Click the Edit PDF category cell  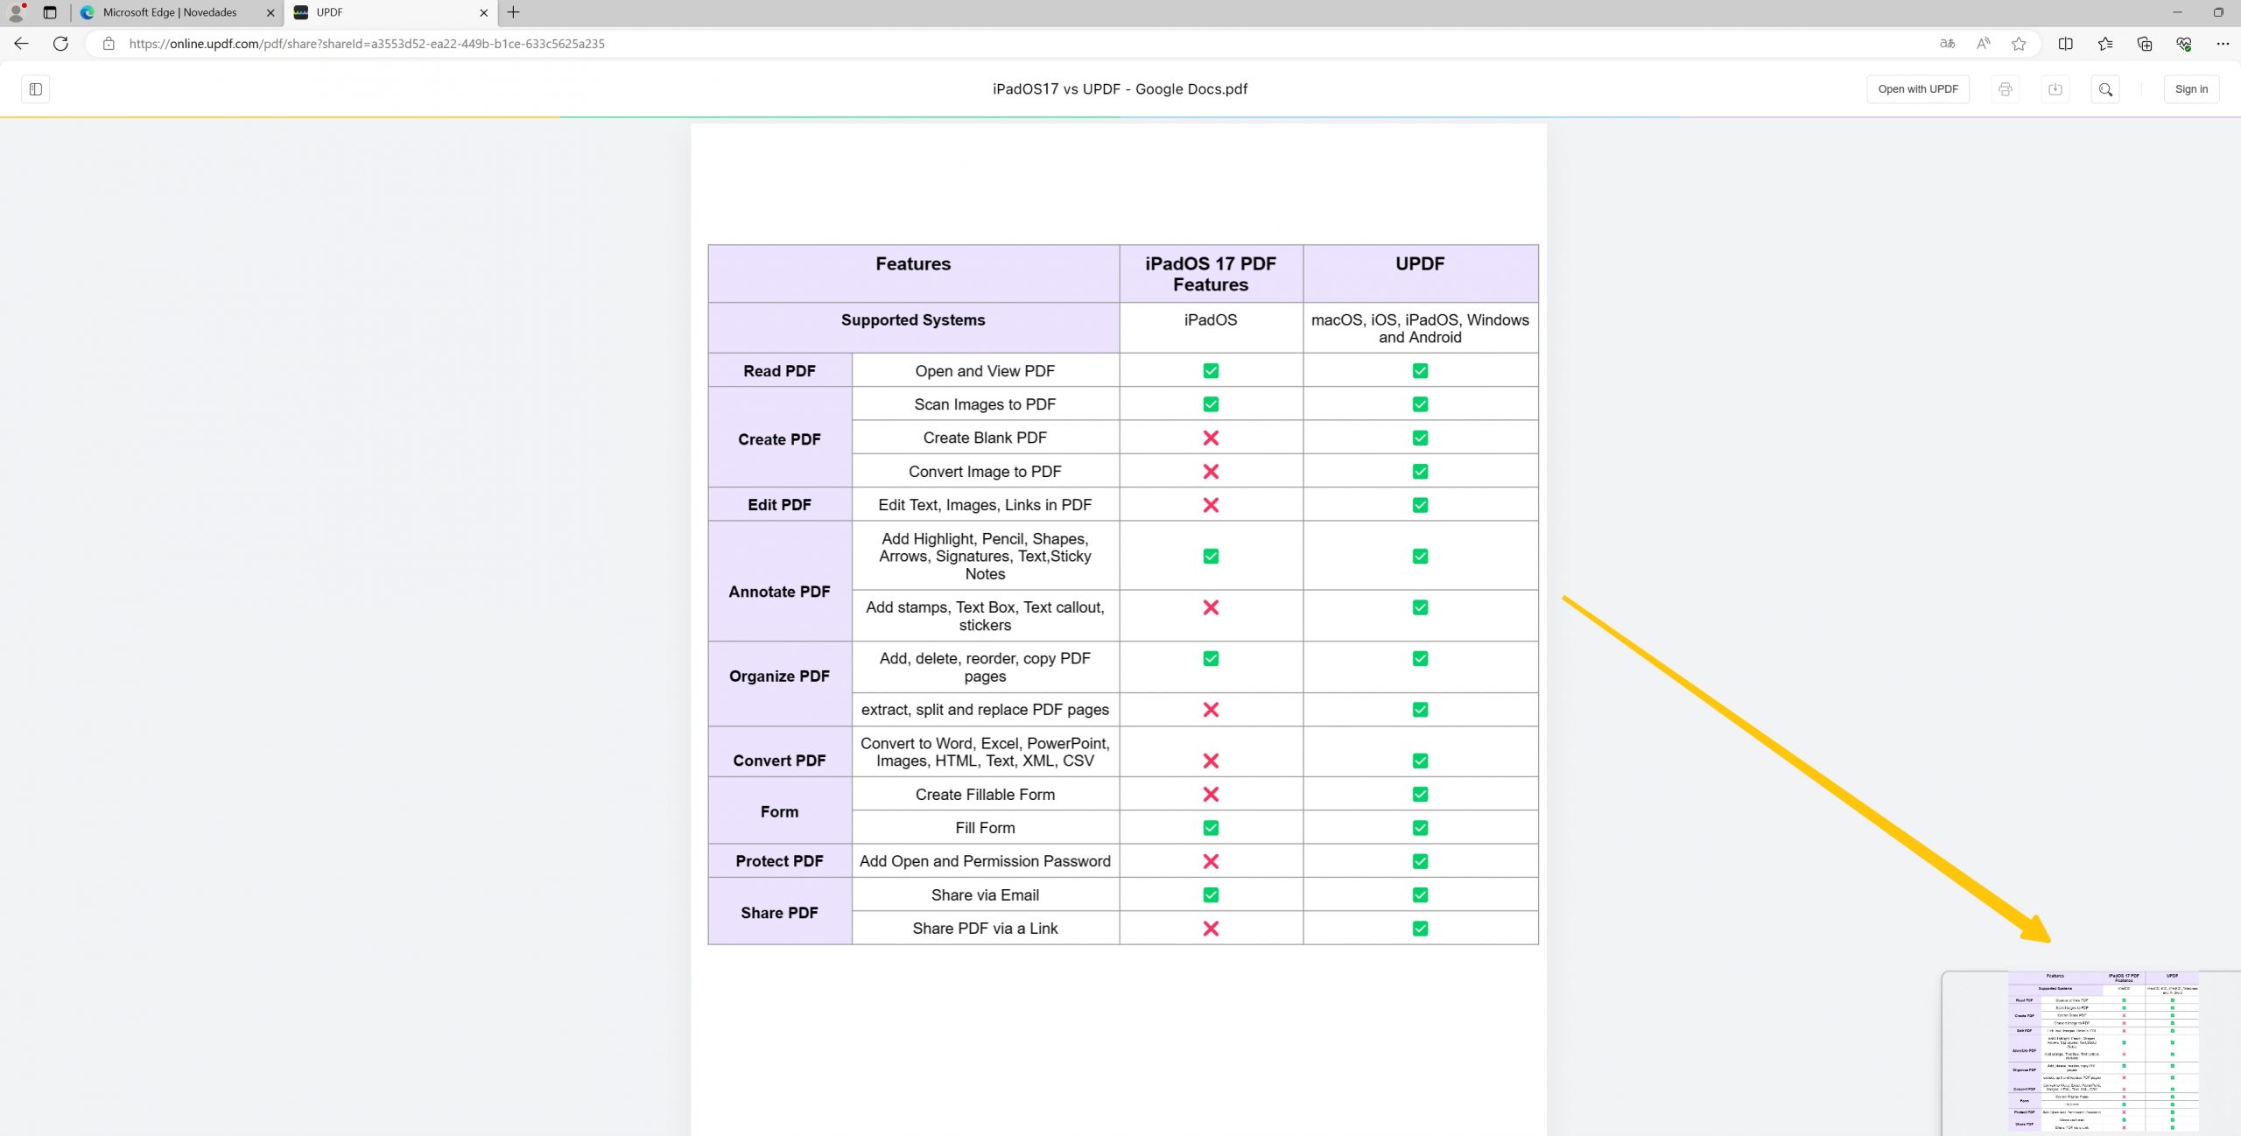point(779,505)
